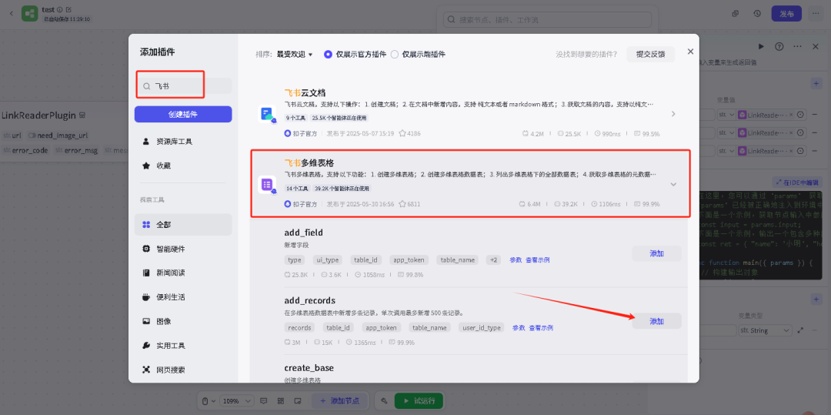
Task: Expand the 飞书云文档 plugin chevron
Action: [673, 114]
